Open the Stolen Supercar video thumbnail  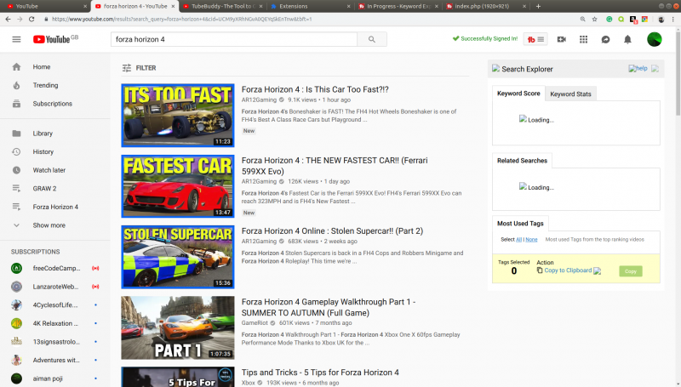[177, 257]
